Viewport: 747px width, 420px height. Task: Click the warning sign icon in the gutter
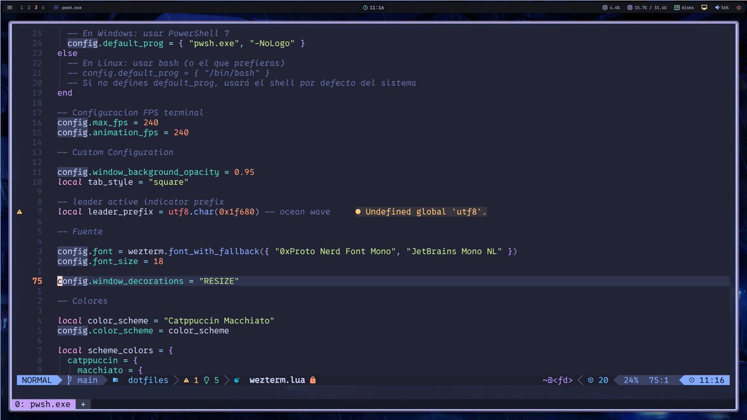coord(19,212)
